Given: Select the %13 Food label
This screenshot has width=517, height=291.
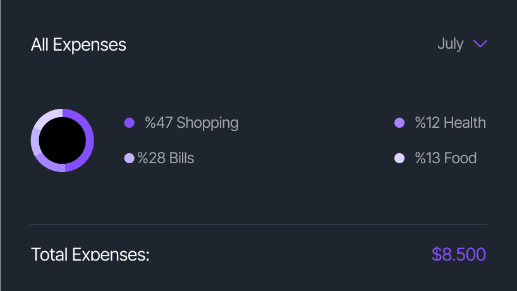Looking at the screenshot, I should [x=446, y=158].
